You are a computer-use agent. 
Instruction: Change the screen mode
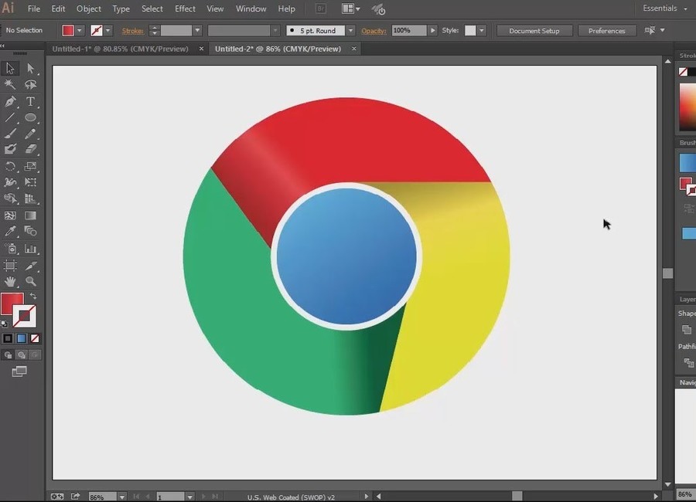19,371
